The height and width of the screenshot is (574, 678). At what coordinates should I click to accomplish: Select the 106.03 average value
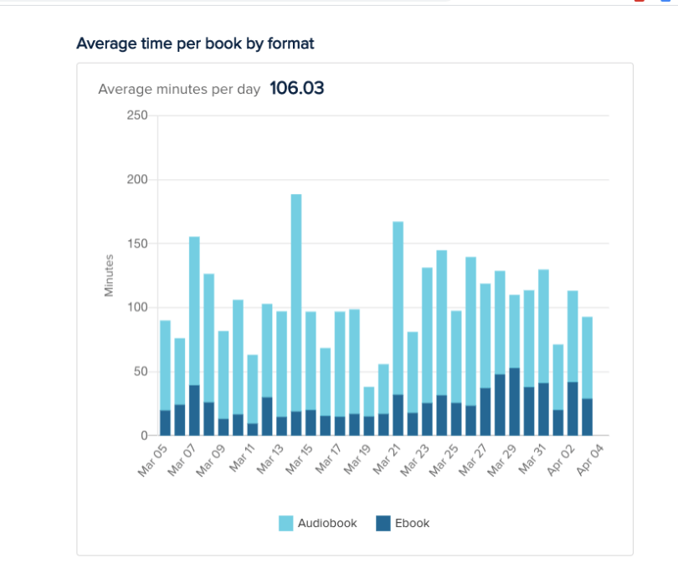[x=296, y=89]
